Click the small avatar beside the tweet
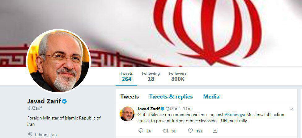The height and width of the screenshot is (138, 302). [127, 114]
